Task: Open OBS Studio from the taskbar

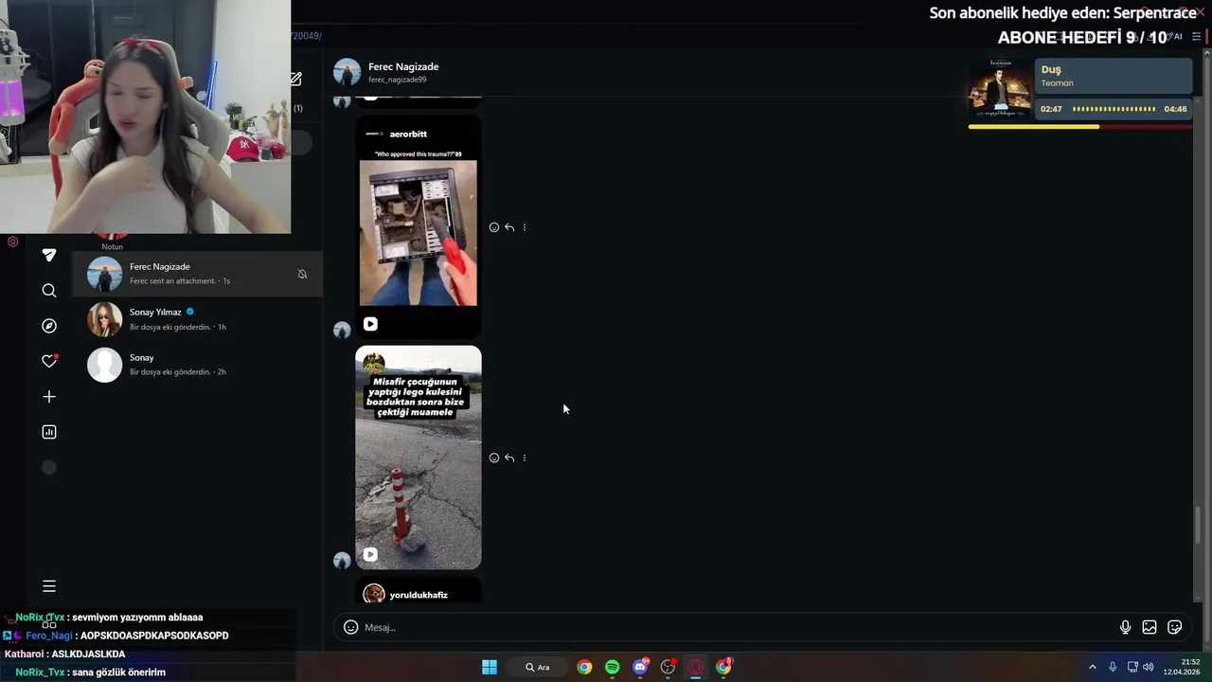Action: coord(668,667)
